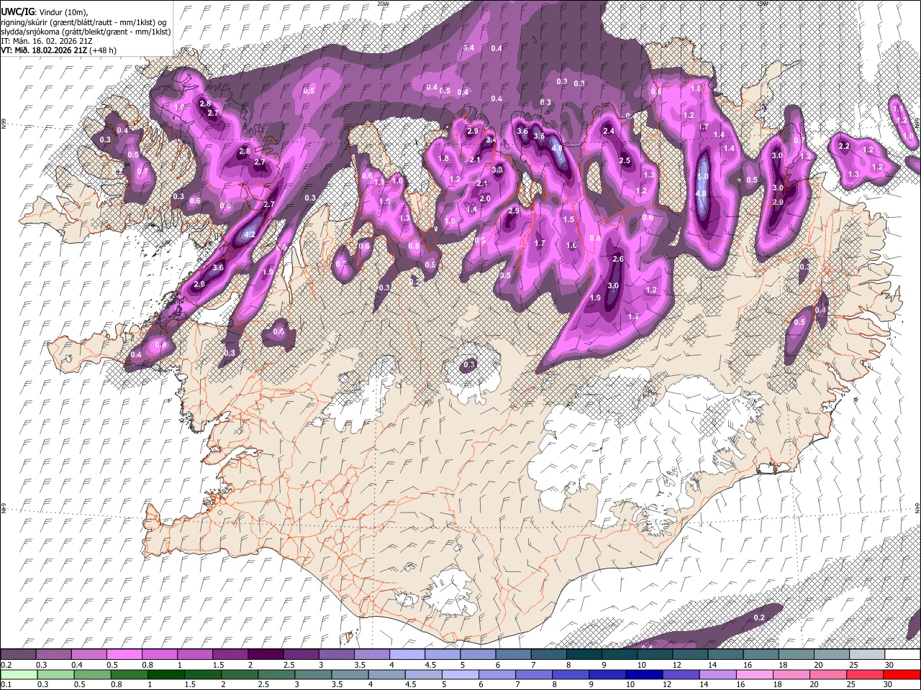Click the 5.0 precipitation maximum on the map

point(703,176)
